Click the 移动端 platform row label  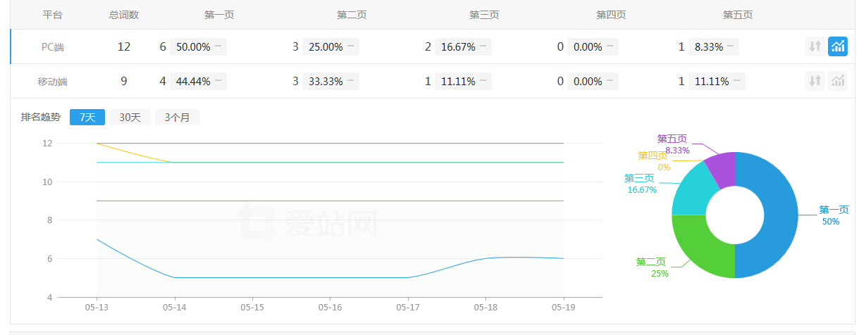52,82
